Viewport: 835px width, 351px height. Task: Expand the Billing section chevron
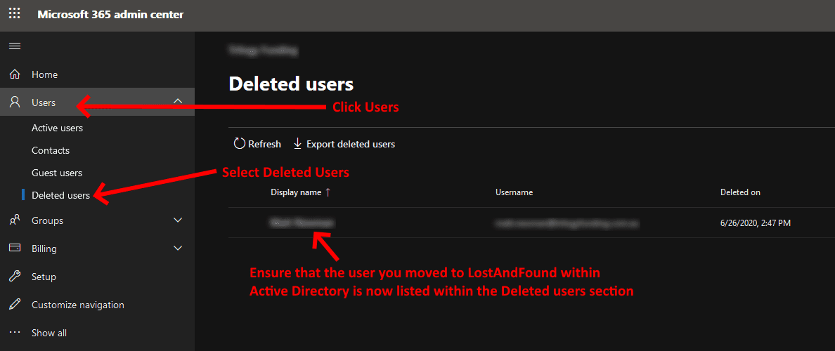[x=179, y=249]
